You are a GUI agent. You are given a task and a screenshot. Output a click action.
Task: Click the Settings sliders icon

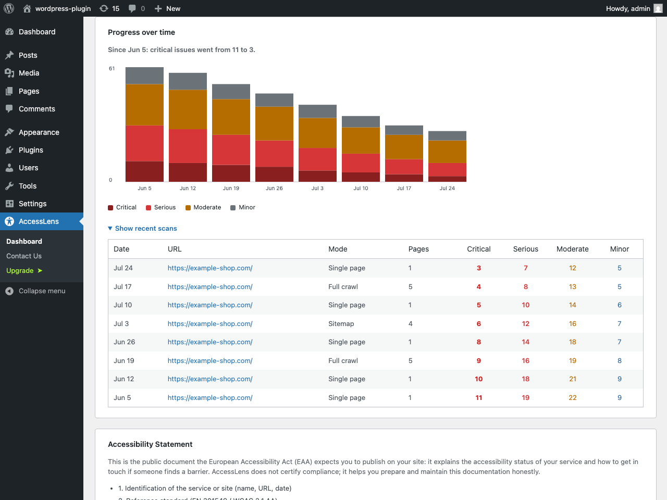click(9, 204)
